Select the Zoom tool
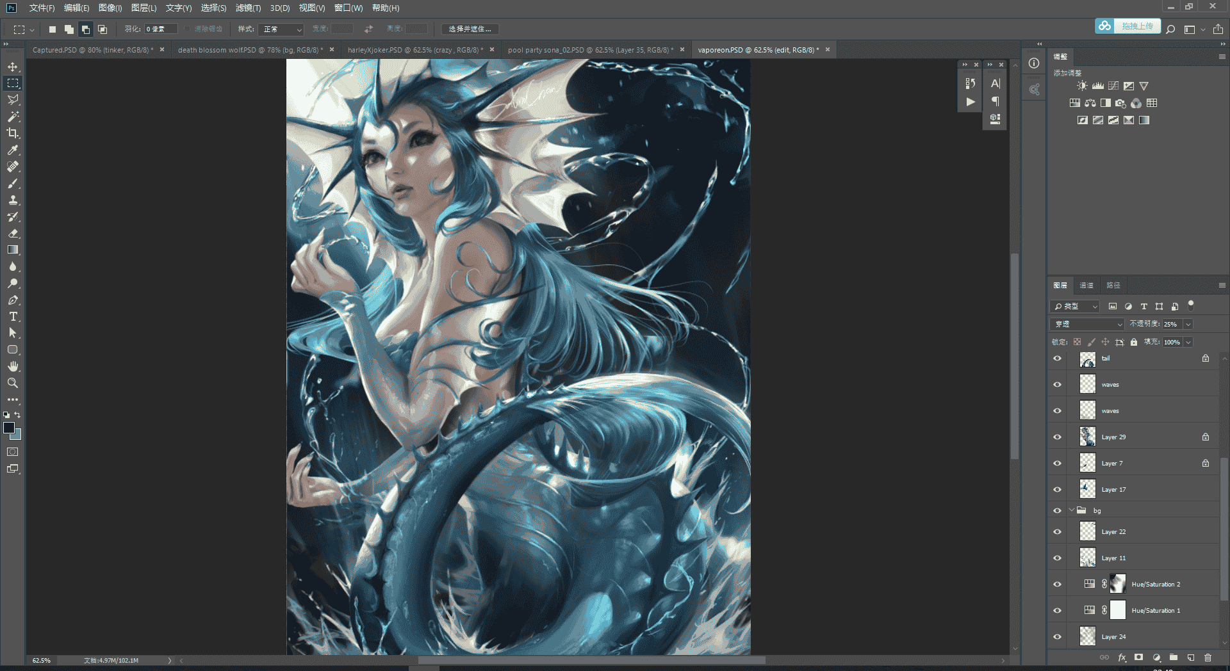Screen dimensions: 1230x671 pyautogui.click(x=13, y=383)
